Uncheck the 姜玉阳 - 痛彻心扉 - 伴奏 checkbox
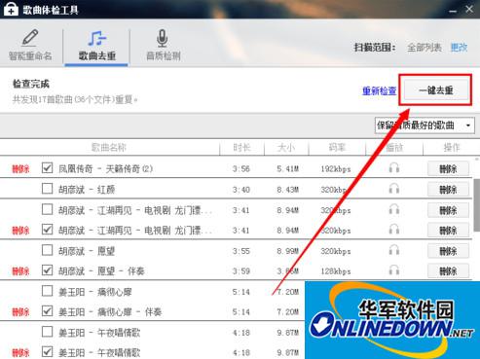 coord(47,311)
